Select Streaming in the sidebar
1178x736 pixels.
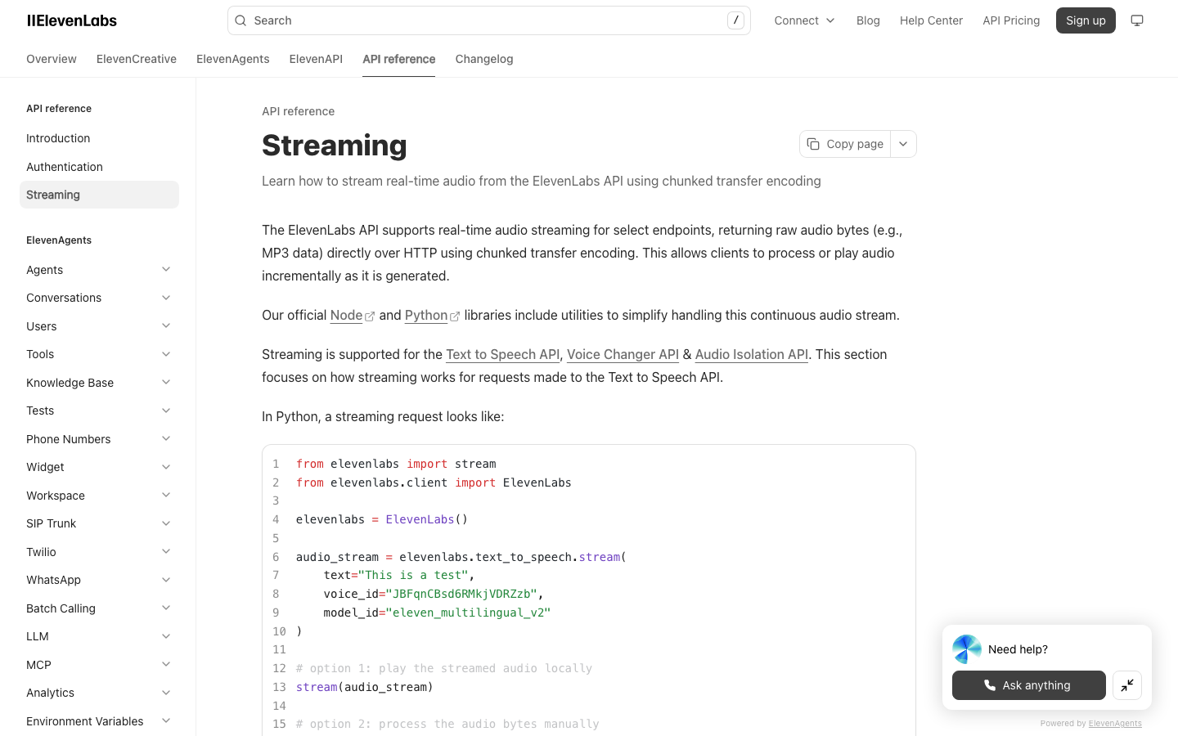point(99,195)
